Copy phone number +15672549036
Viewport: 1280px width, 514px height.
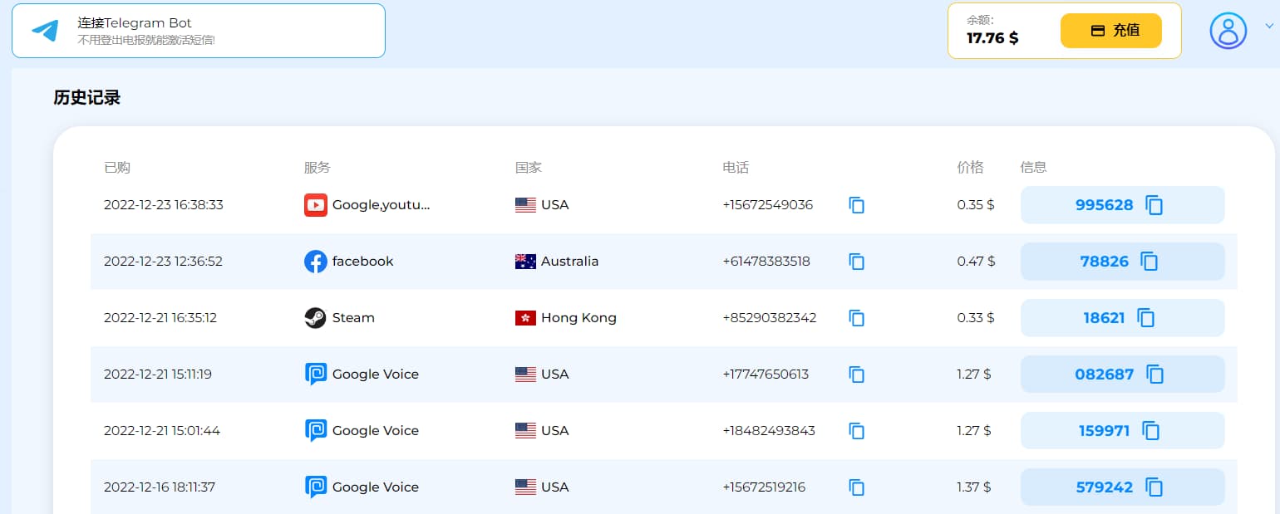[x=857, y=205]
